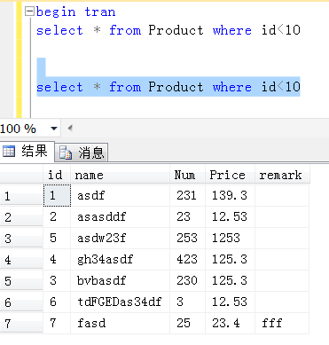Select row header 2 in results grid
The height and width of the screenshot is (345, 329).
point(21,217)
